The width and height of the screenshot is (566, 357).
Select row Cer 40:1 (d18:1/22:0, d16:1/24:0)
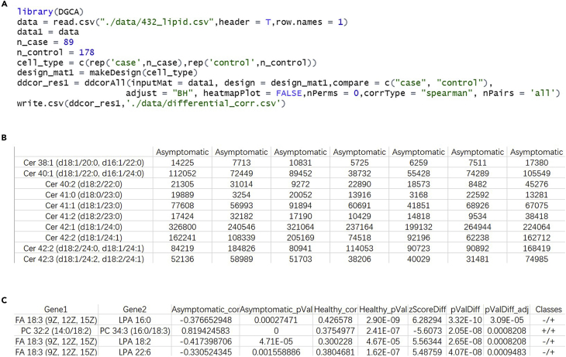(290, 173)
